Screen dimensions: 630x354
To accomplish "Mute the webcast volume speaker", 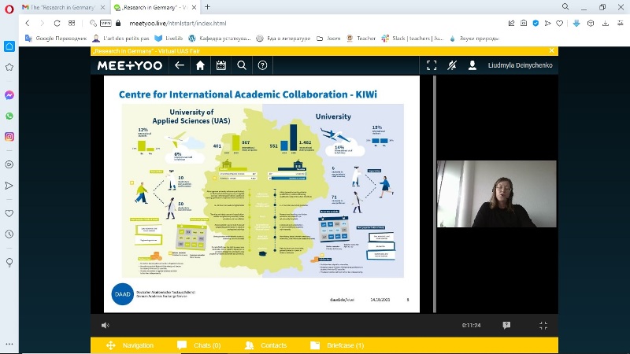I will (106, 325).
